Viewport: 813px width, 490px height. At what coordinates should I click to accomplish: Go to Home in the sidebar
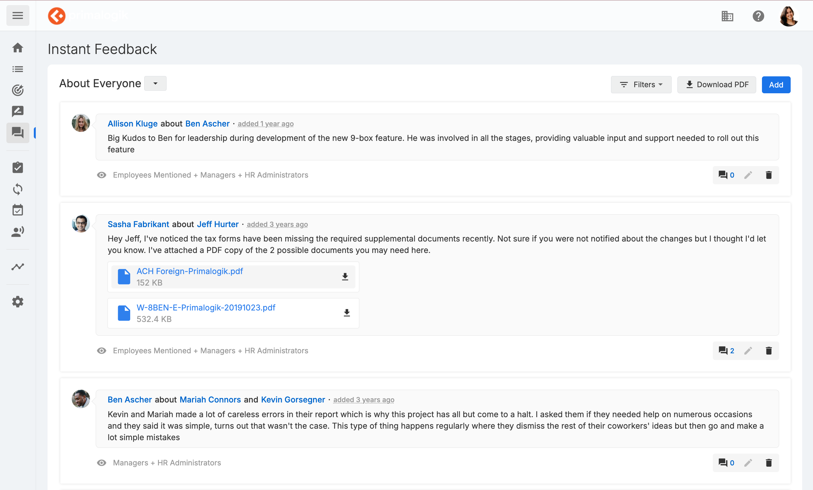point(18,48)
